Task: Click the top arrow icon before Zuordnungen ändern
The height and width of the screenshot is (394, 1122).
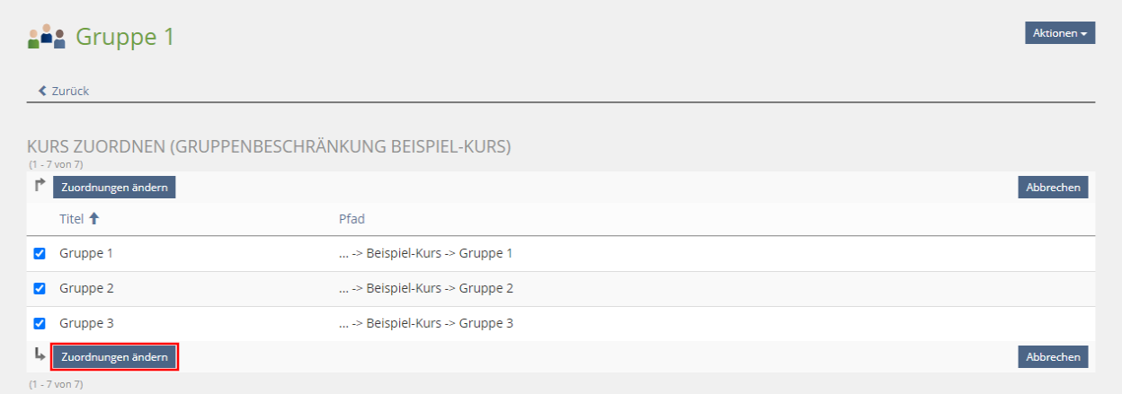Action: (40, 186)
